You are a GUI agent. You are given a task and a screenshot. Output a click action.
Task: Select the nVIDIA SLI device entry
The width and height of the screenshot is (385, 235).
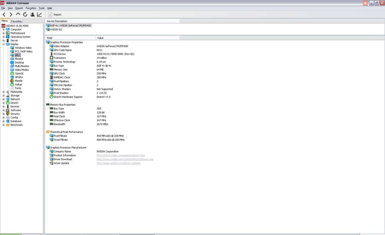tap(54, 30)
